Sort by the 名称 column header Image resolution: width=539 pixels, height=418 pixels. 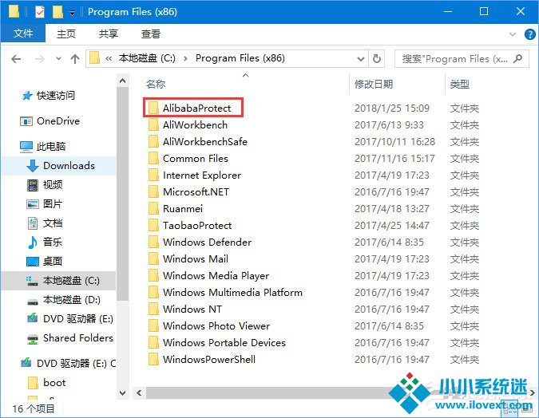156,84
